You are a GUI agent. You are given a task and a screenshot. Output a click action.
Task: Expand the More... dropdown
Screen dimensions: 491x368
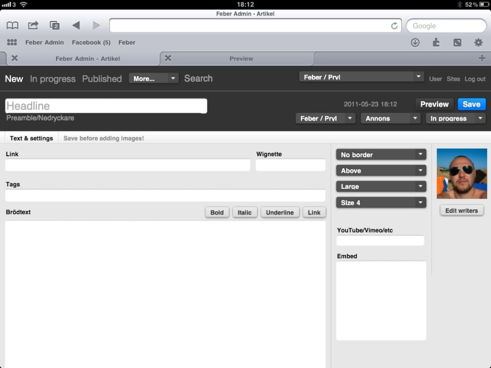click(x=153, y=79)
